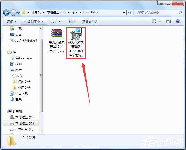Screen dimensions: 186x150
Task: Click the refresh button beside address bar
Action: tap(130, 12)
